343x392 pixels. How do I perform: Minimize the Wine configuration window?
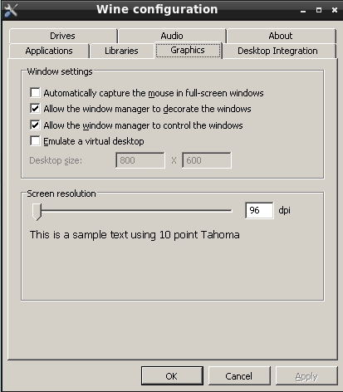tap(303, 11)
